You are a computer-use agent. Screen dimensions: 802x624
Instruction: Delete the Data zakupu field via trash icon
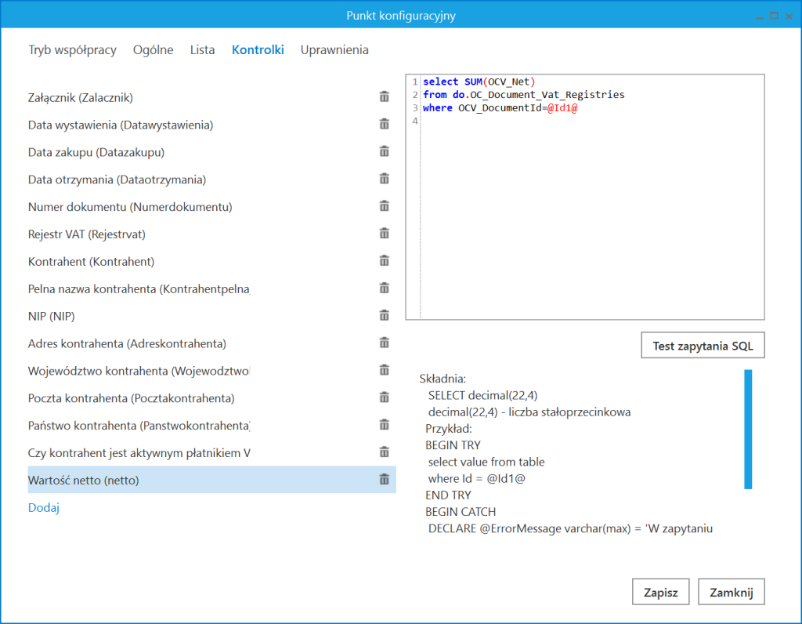(384, 151)
